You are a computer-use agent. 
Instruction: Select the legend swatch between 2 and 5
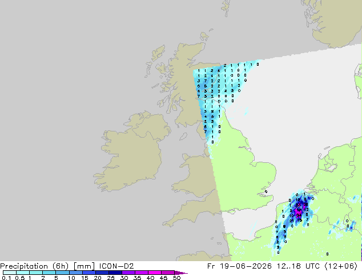[49, 273]
